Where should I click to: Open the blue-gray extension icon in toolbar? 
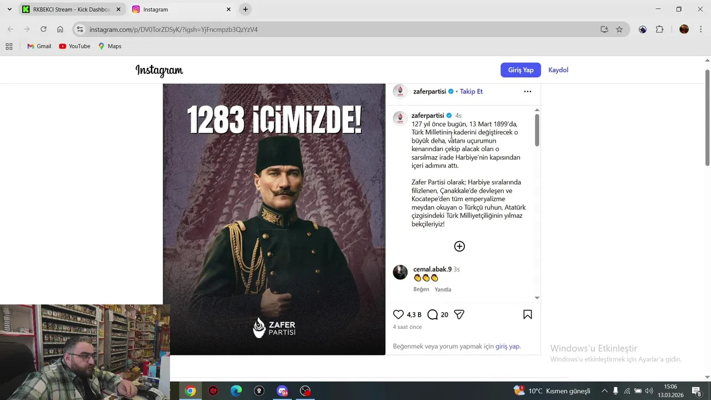(x=643, y=29)
